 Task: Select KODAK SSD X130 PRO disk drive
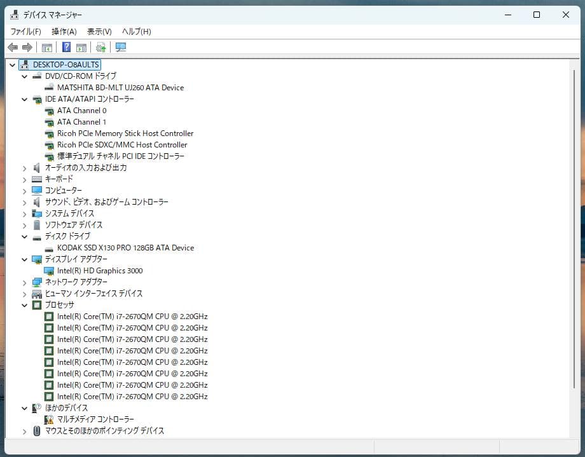coord(125,248)
